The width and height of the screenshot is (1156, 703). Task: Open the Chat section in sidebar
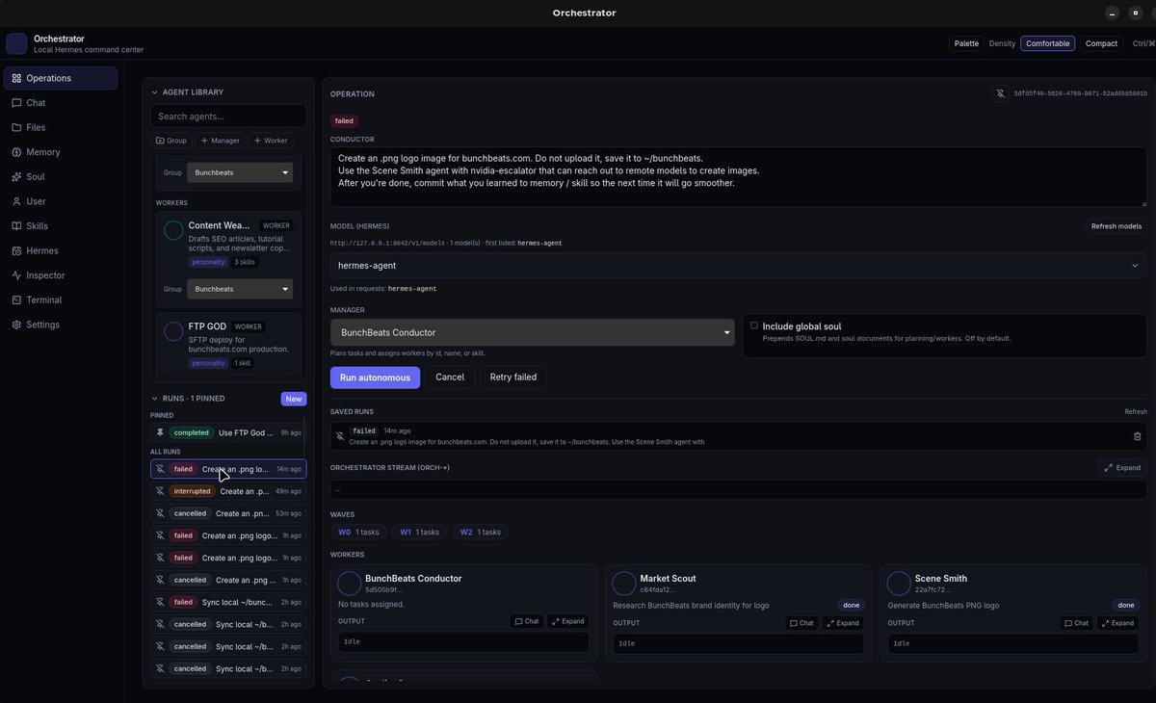pos(61,103)
